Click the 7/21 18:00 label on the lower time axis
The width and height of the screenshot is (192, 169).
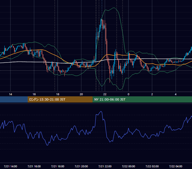58,166
